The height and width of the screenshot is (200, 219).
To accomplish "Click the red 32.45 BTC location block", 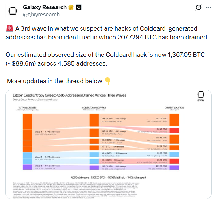I will [174, 130].
